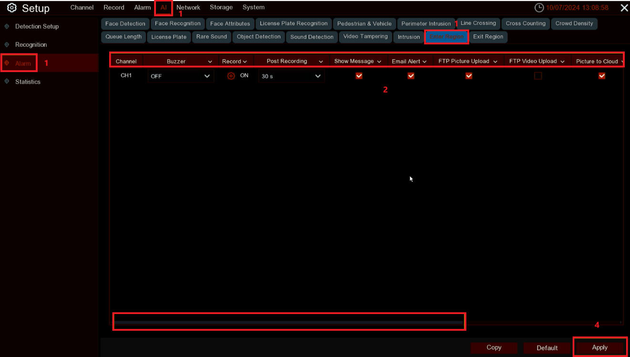Open CH1 Buzzer OFF dropdown
630x357 pixels.
181,76
